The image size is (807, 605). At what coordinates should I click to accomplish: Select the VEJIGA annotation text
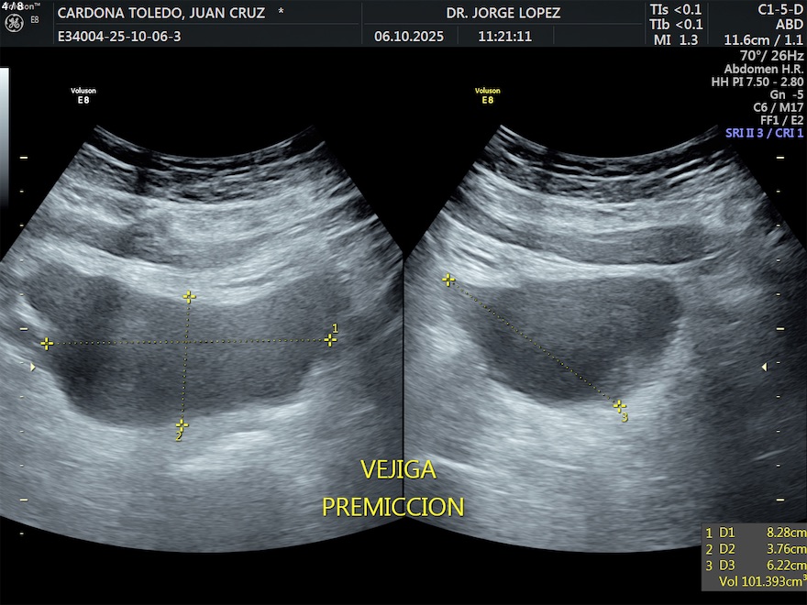[x=398, y=470]
